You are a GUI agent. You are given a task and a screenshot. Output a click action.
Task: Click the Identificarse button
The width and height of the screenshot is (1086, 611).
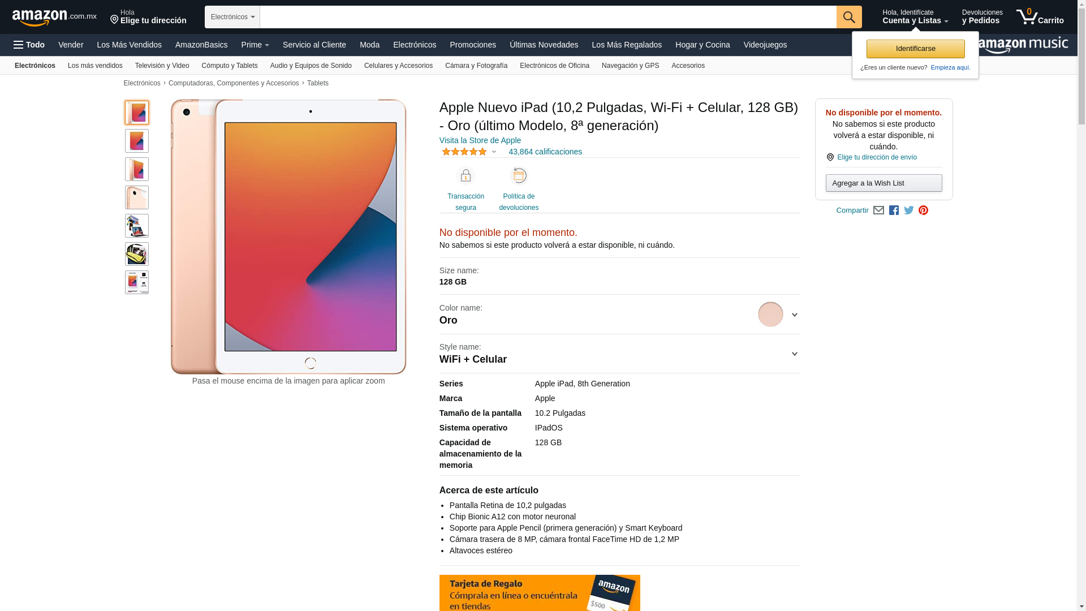click(915, 49)
